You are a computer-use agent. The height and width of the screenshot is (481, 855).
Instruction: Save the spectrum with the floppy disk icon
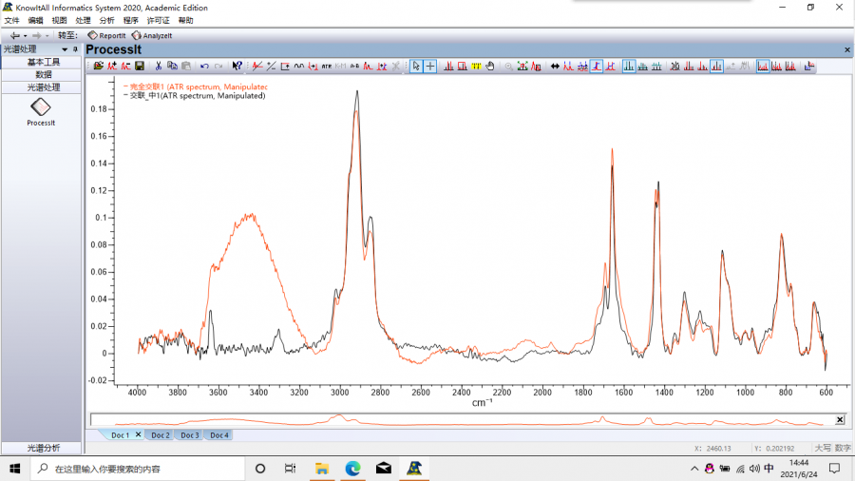pos(140,67)
